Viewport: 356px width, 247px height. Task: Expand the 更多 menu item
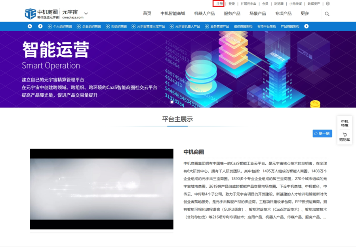(x=305, y=13)
